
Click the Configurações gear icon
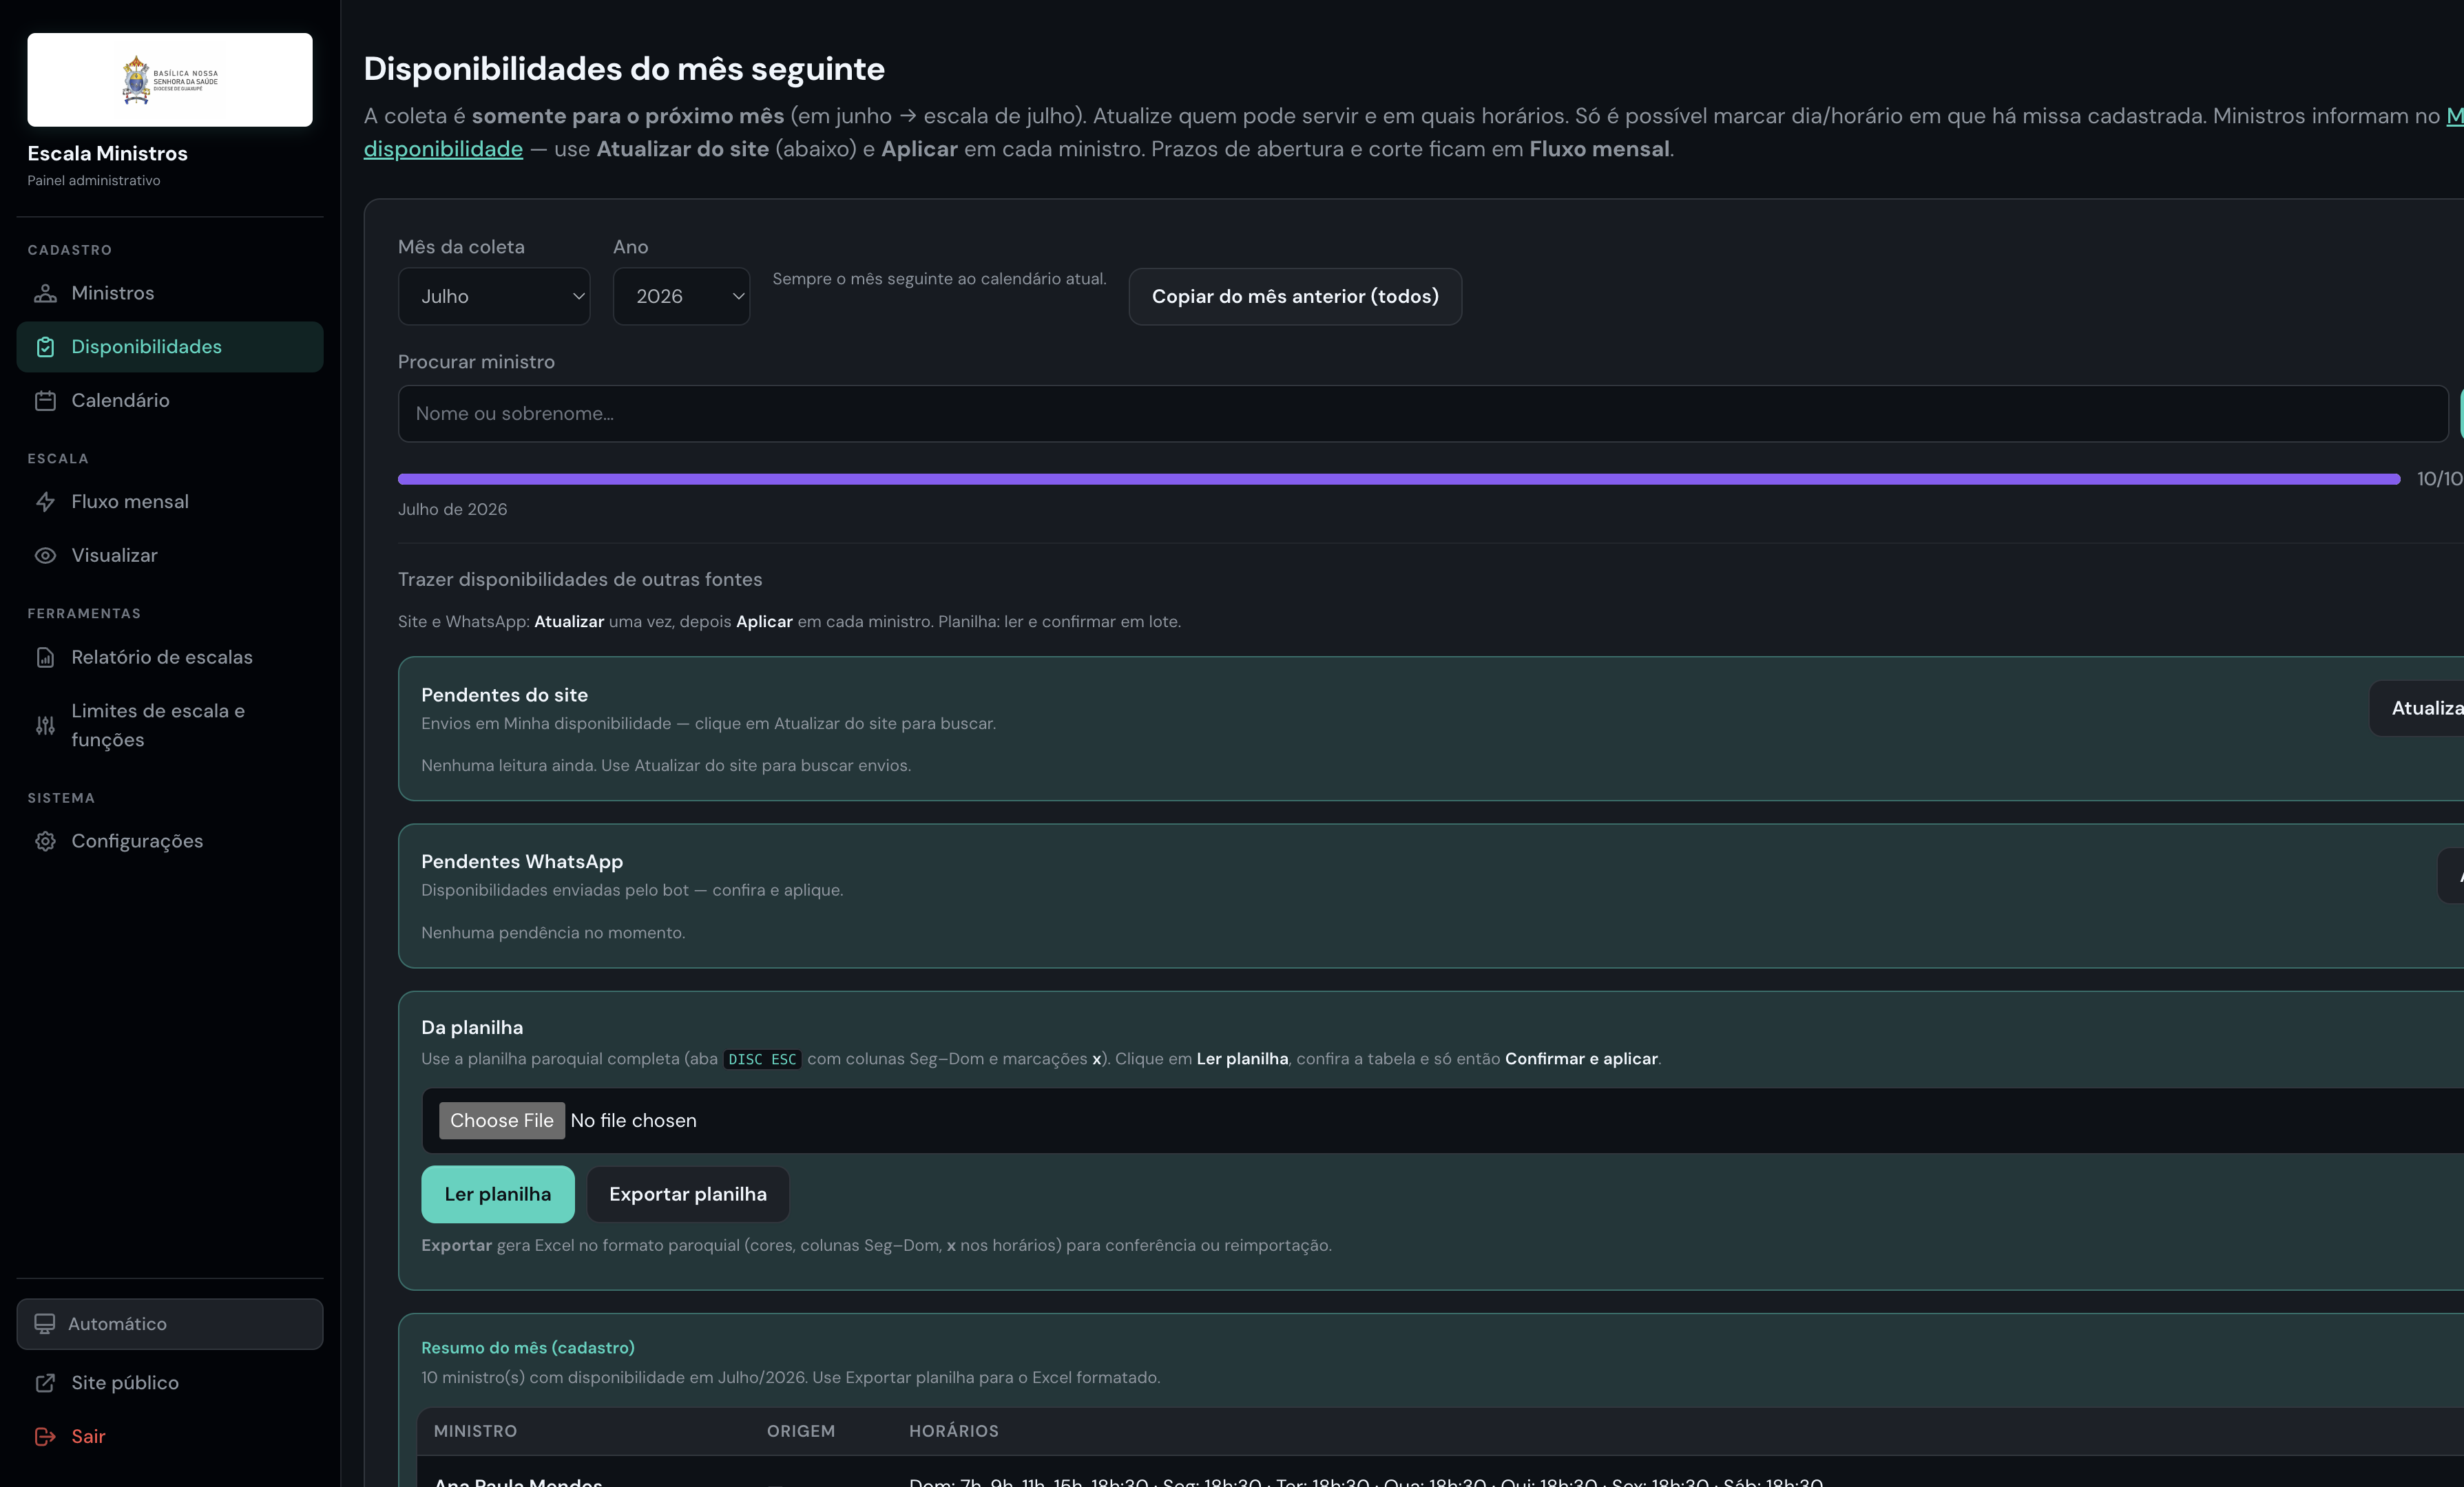[45, 842]
